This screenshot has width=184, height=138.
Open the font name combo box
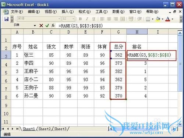[x=39, y=19]
